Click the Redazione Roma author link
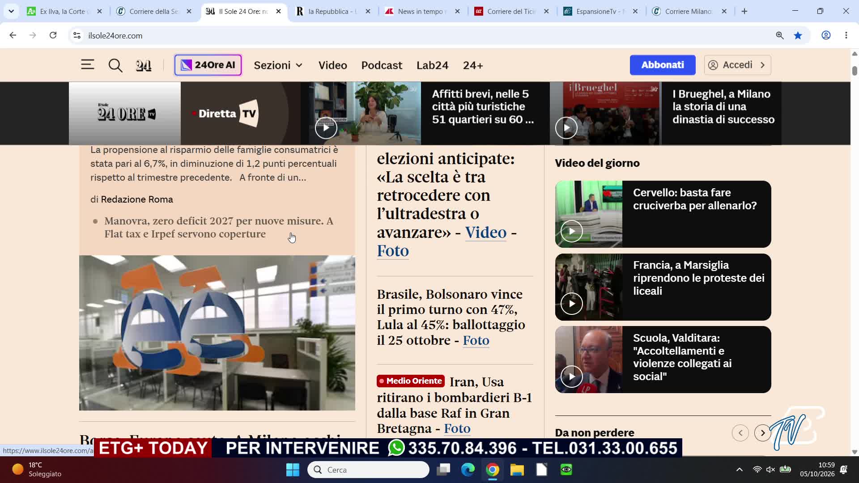This screenshot has height=483, width=859. 136,199
